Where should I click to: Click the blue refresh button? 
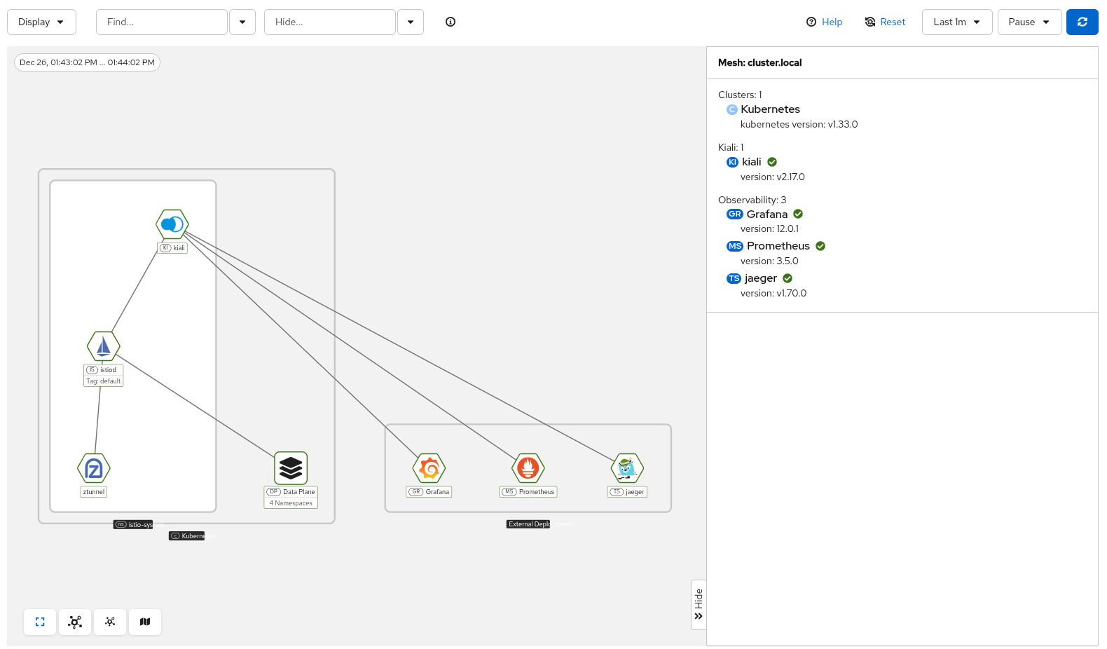coord(1082,22)
